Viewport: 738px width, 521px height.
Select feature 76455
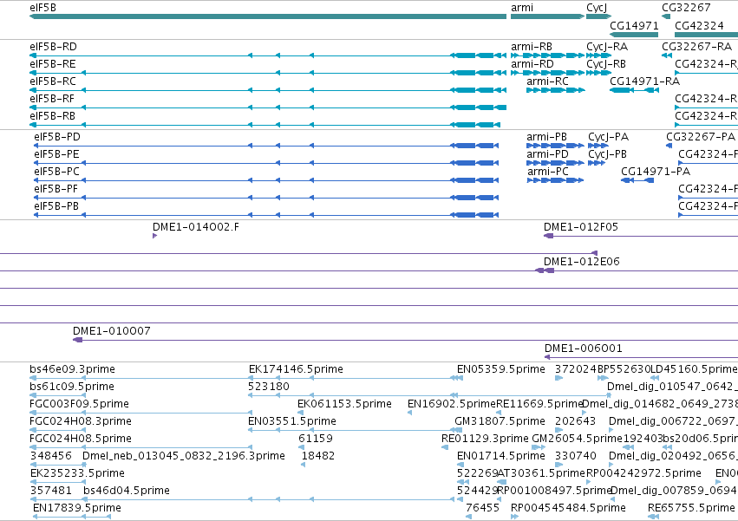[x=482, y=508]
